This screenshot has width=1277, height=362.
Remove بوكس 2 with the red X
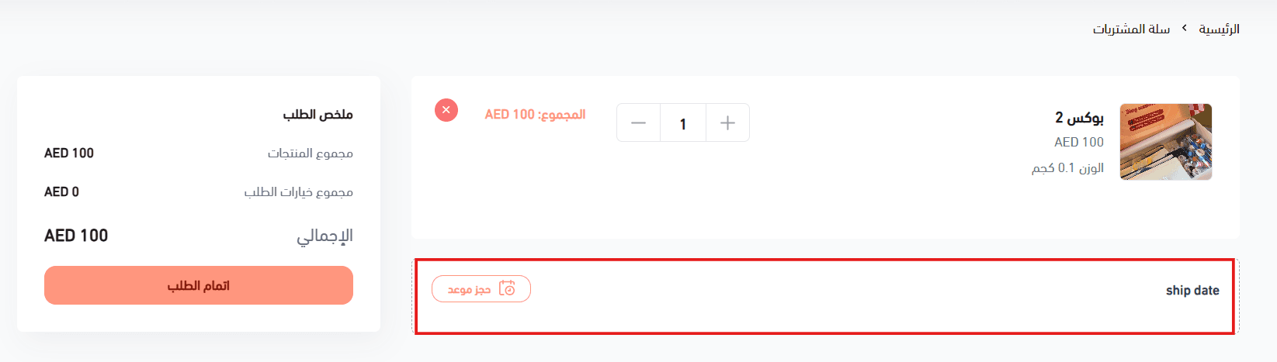pos(446,110)
